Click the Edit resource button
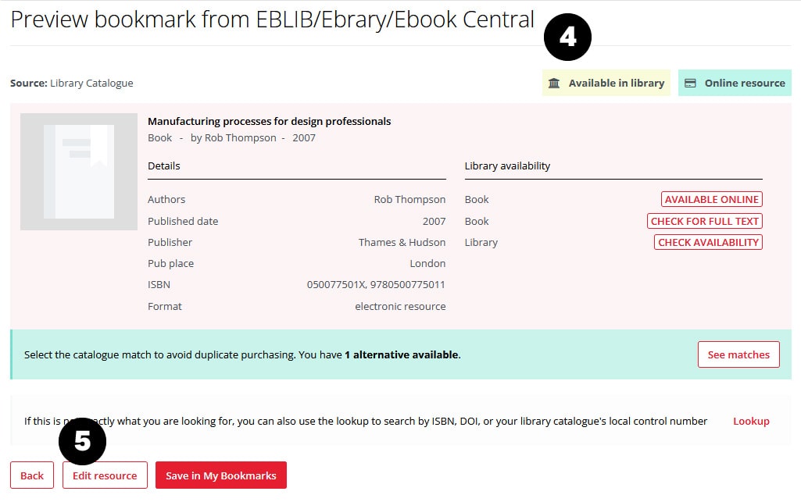 point(105,475)
